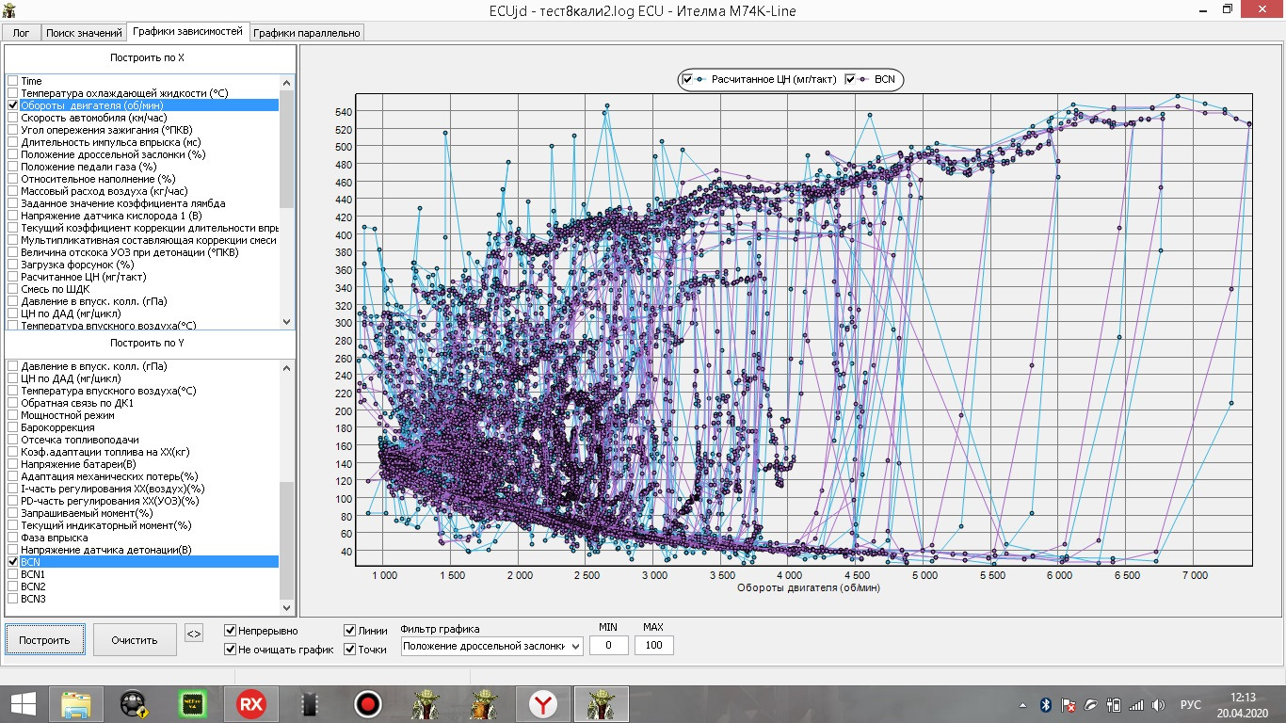This screenshot has height=723, width=1286.
Task: Open the volume speaker tray icon
Action: point(1158,705)
